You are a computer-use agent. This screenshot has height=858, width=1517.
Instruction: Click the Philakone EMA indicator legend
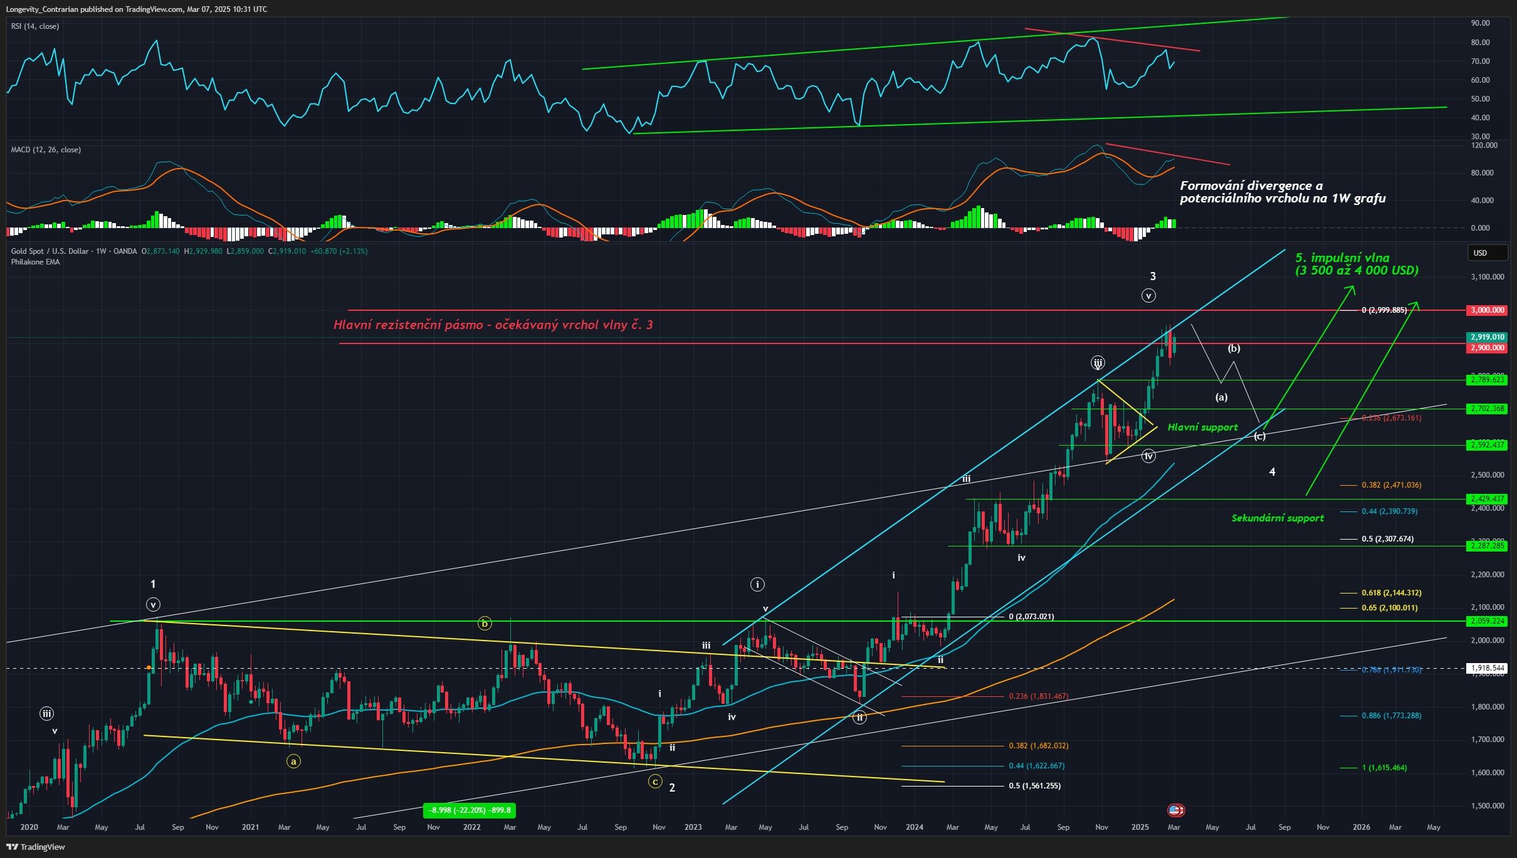click(x=35, y=262)
